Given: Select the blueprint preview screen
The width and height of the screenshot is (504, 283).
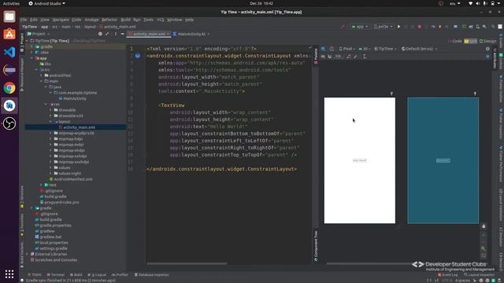Looking at the screenshot, I should pos(443,160).
